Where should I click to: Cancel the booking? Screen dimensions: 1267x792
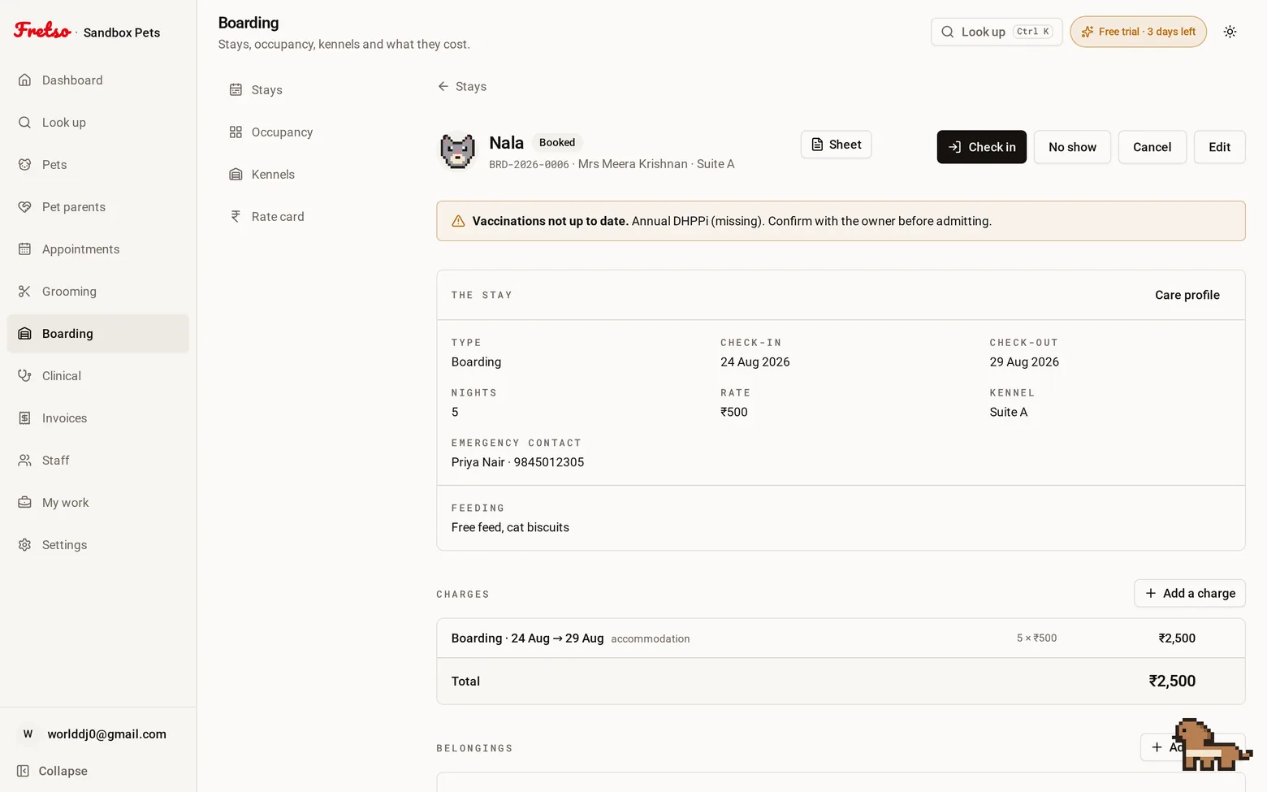(1152, 147)
